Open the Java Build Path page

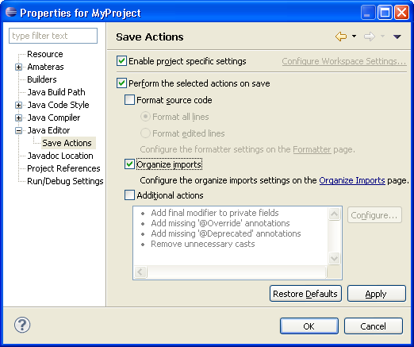tap(56, 92)
